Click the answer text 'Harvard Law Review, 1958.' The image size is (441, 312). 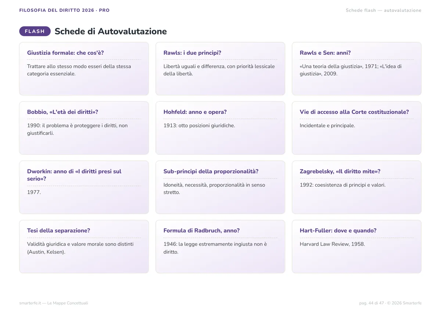(332, 244)
